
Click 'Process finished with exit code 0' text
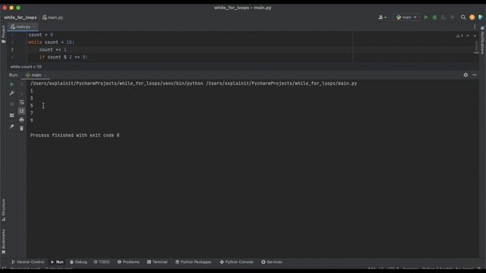74,135
